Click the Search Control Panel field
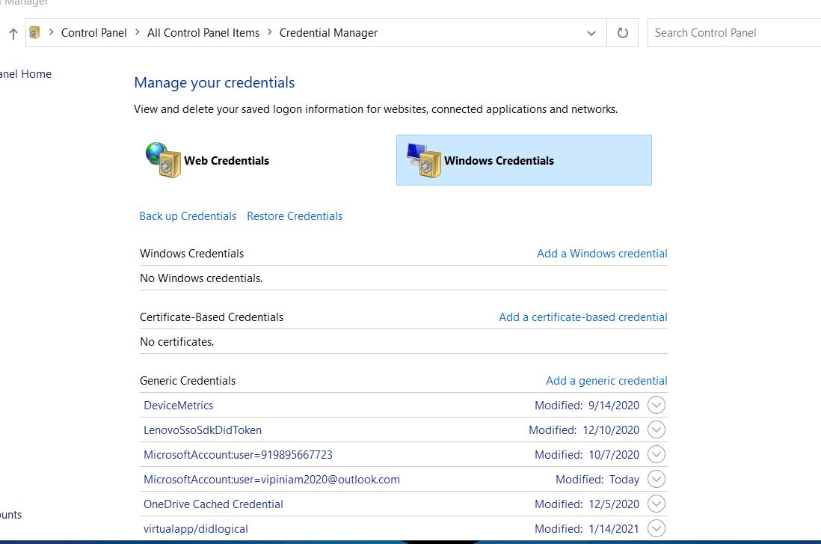The height and width of the screenshot is (544, 821). click(734, 32)
